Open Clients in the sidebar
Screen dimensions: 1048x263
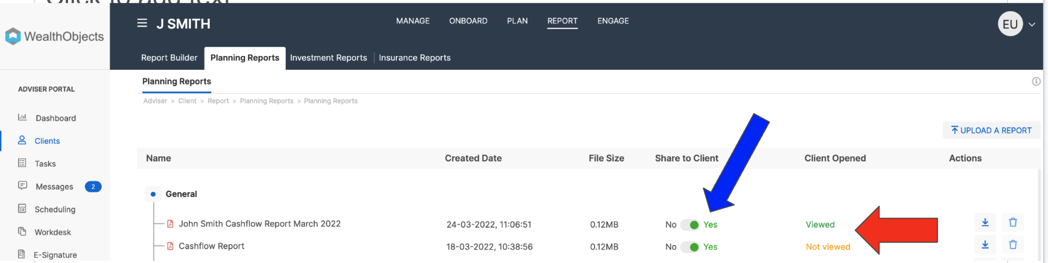click(x=47, y=141)
